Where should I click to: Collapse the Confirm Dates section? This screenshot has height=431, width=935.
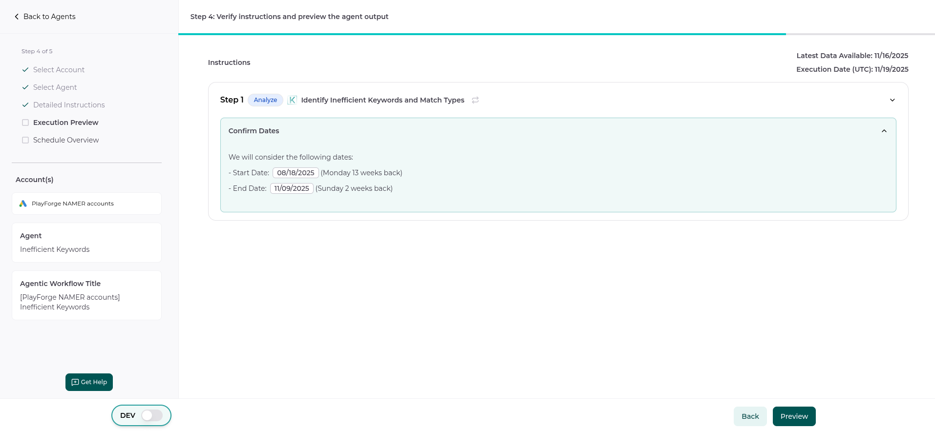[x=884, y=131]
